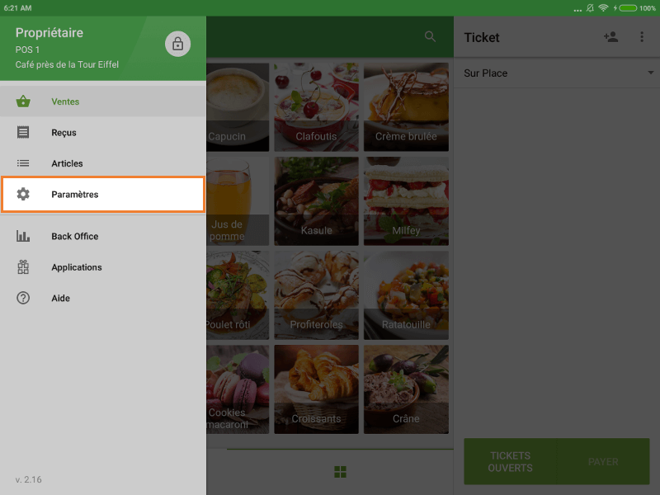This screenshot has width=660, height=495.
Task: Select the Croissants item tile
Action: tap(317, 389)
